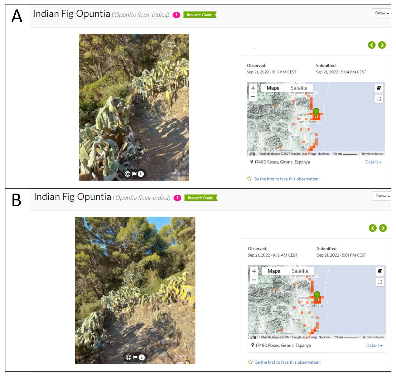Click Research Grade badge in panel B
Image resolution: width=396 pixels, height=377 pixels.
click(x=200, y=198)
